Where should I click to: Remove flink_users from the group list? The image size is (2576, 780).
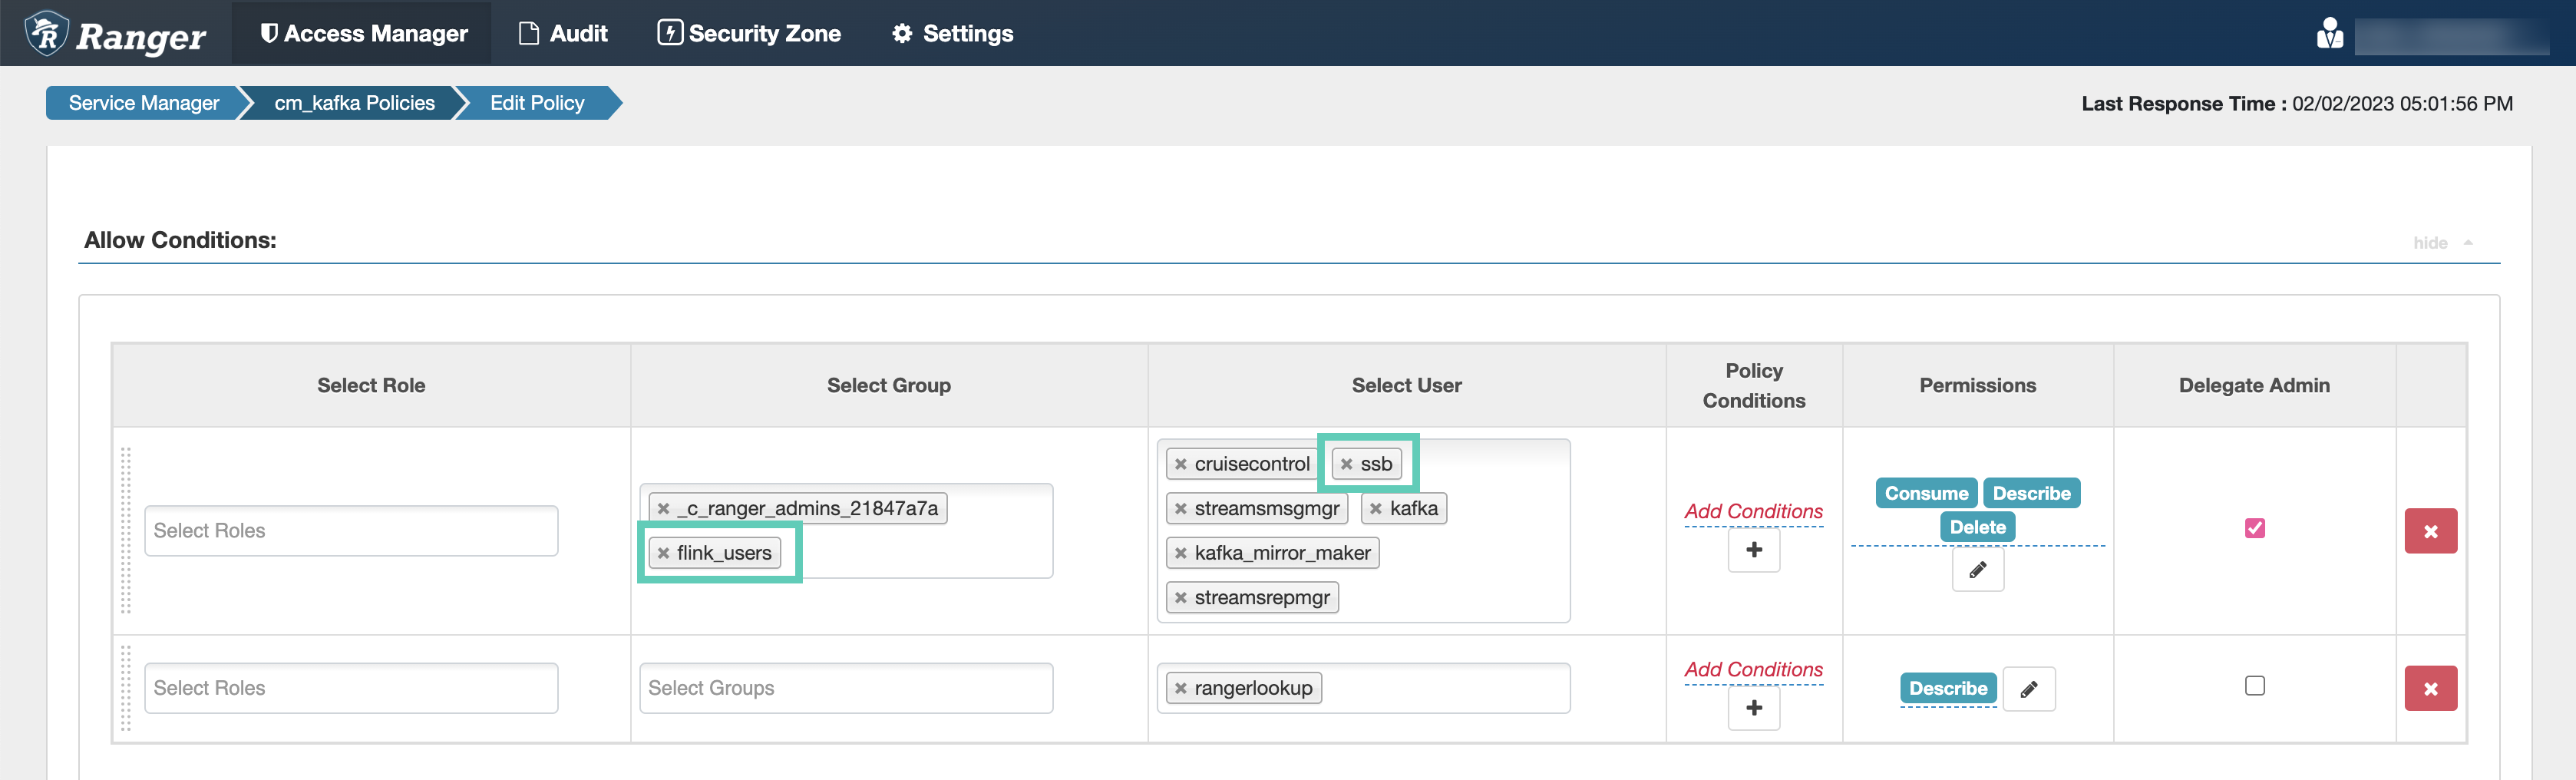(663, 553)
